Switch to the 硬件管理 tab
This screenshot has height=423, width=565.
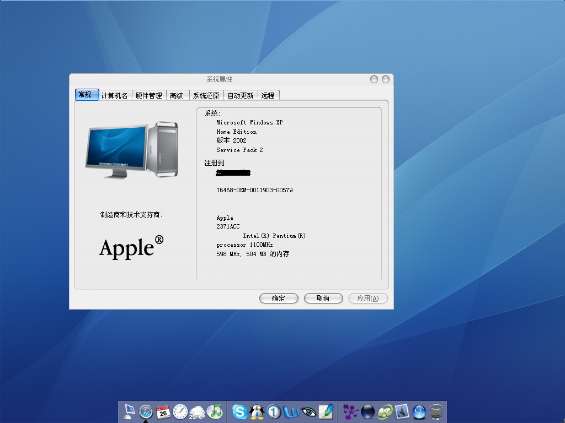point(149,95)
